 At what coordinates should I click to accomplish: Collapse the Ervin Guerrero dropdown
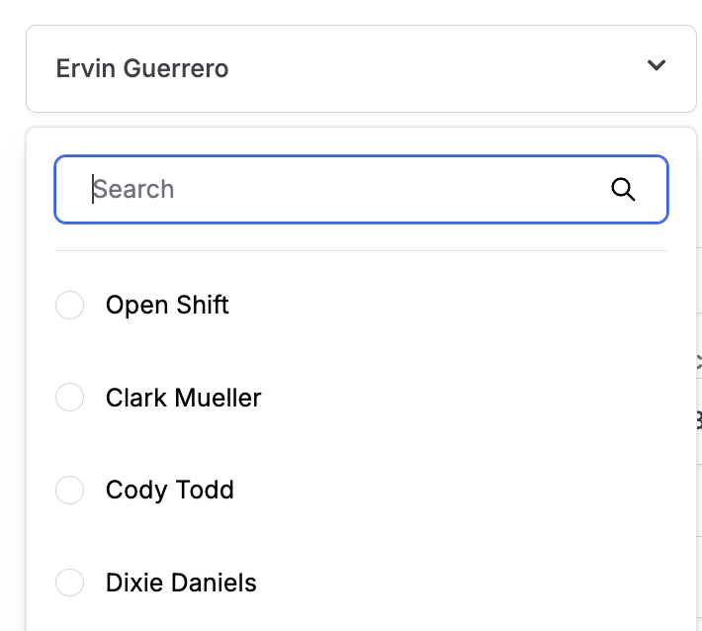click(656, 66)
